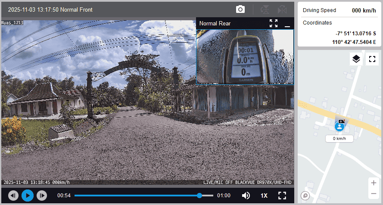
Task: Expand the Normal Rear view to fullscreen
Action: pyautogui.click(x=274, y=23)
